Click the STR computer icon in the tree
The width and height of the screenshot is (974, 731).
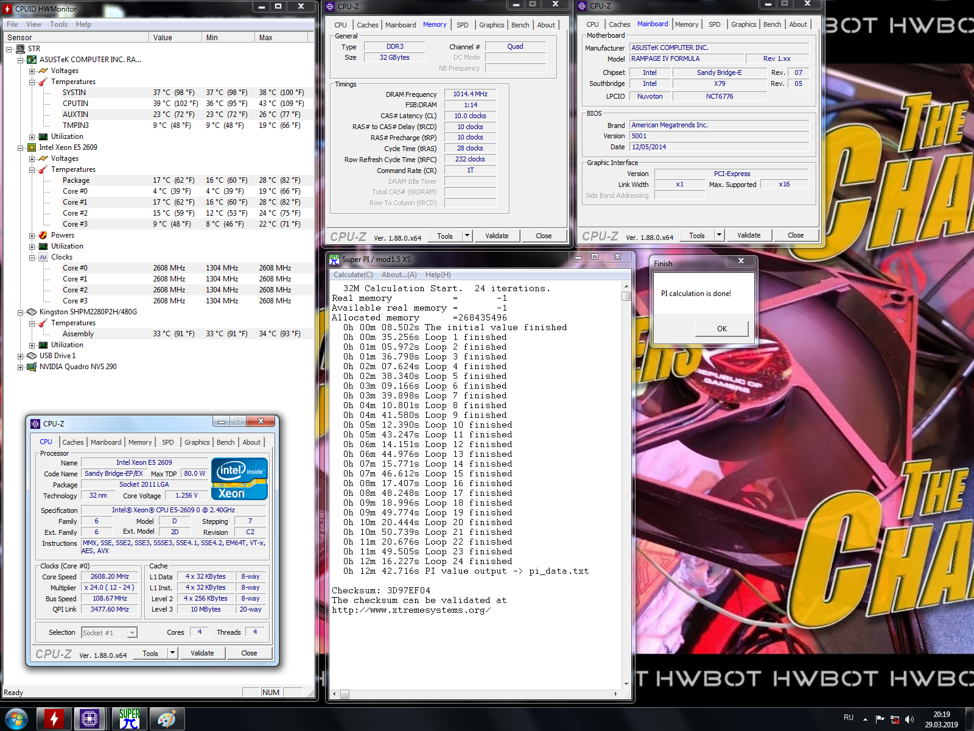point(20,49)
